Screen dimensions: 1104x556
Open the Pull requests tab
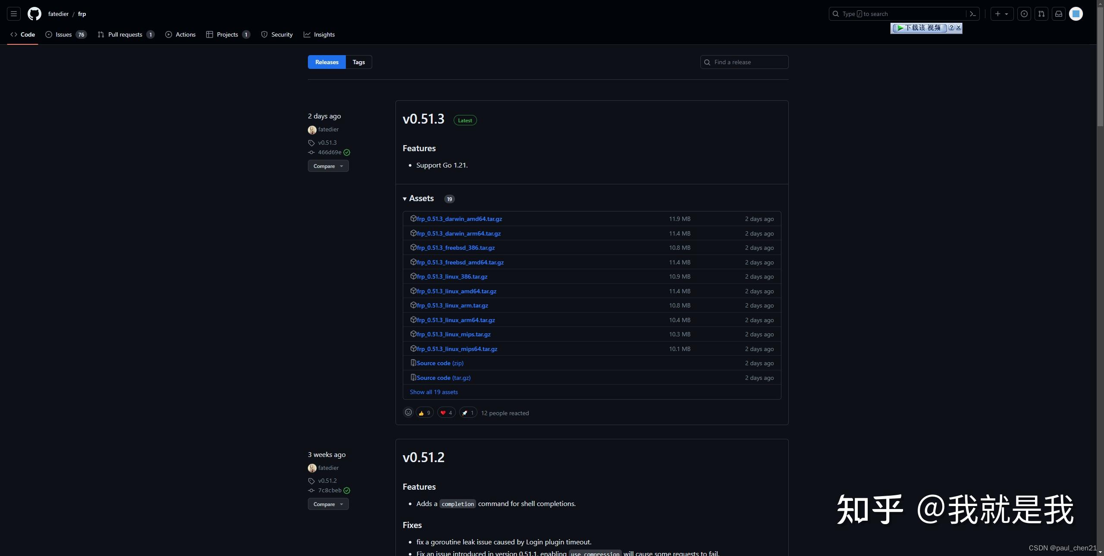tap(126, 34)
